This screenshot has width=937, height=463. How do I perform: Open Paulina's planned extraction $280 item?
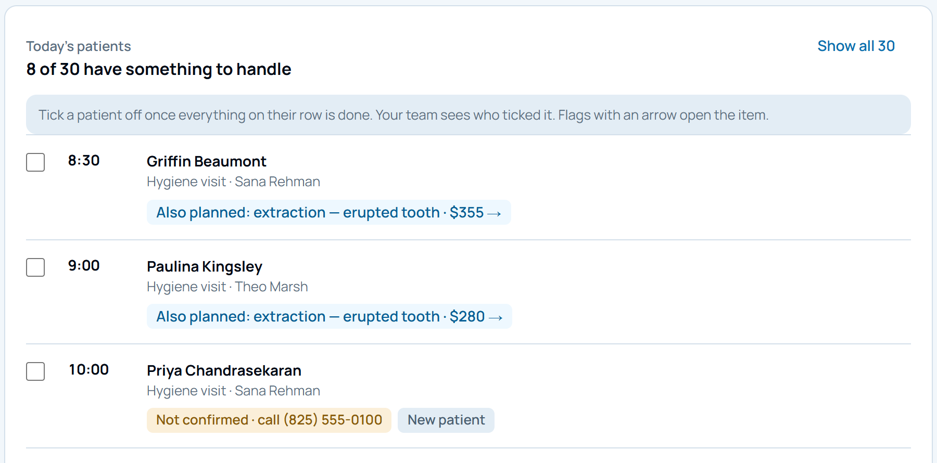click(x=329, y=316)
